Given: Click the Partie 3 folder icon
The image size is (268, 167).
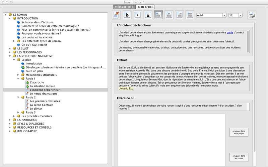Looking at the screenshot, I should coord(23,112).
